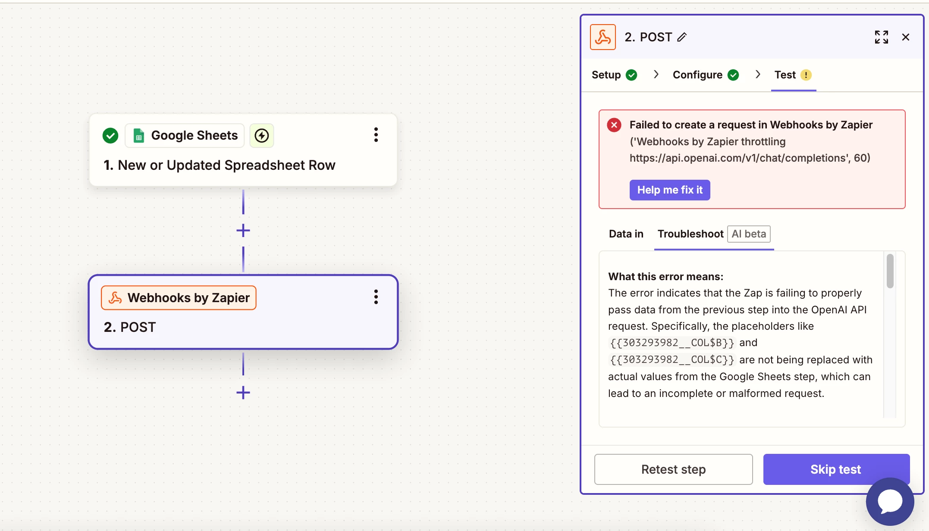929x531 pixels.
Task: Click the What this error means heading
Action: tap(666, 277)
